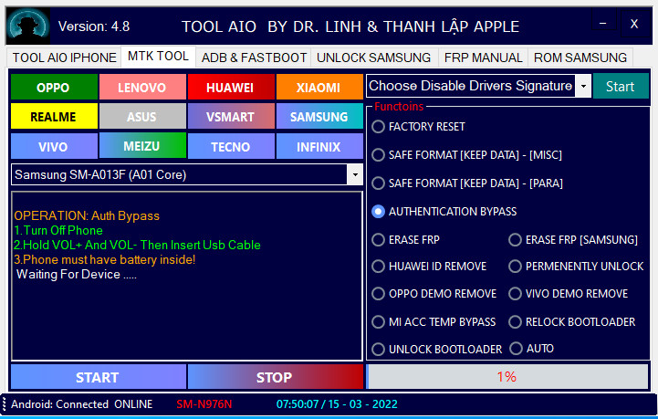Select UNLOCK BOOTLOADER radio button
Image resolution: width=658 pixels, height=419 pixels.
(437, 350)
